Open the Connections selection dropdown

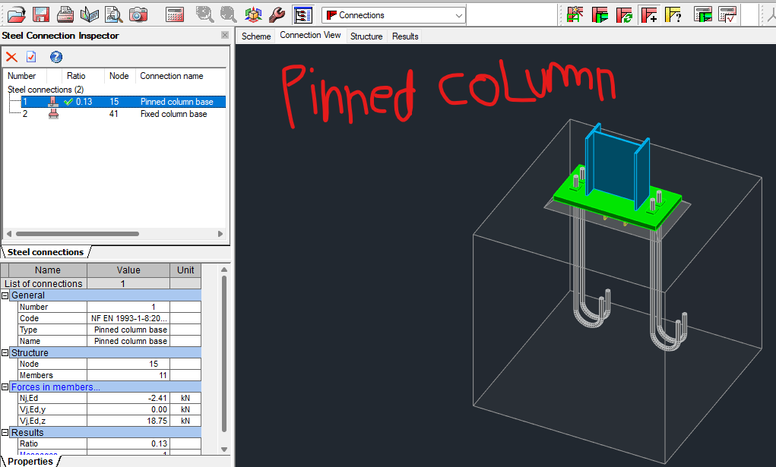point(460,14)
